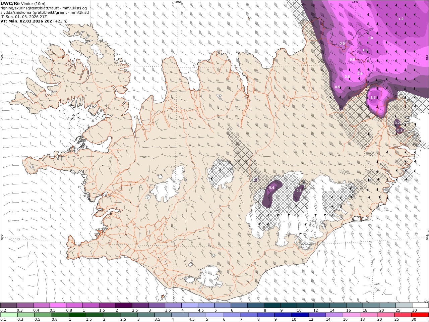Pick the bright pink swatch labeled 0.5, top row
429x322 pixels.
tap(58, 306)
